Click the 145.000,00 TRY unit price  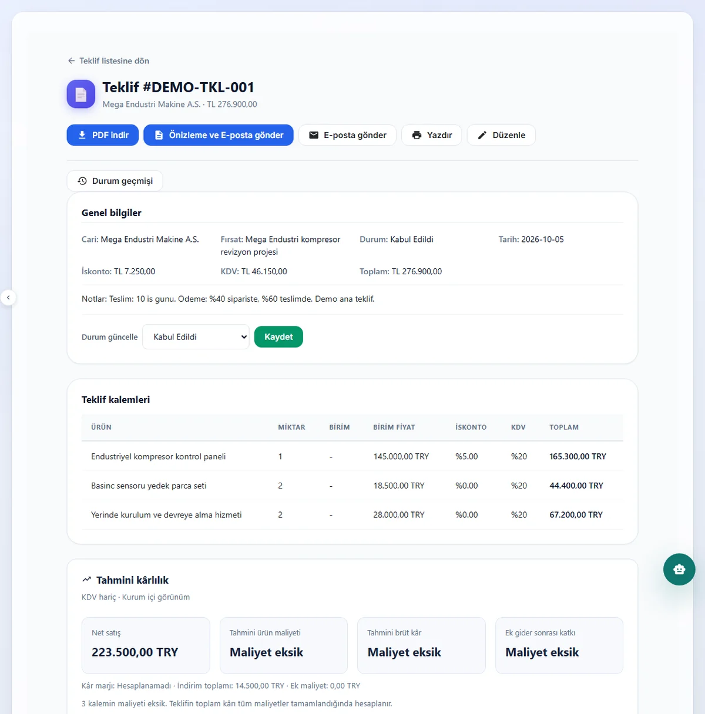click(x=401, y=456)
